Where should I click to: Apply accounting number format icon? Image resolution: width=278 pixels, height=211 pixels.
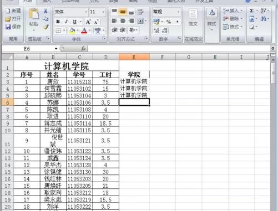pos(156,22)
